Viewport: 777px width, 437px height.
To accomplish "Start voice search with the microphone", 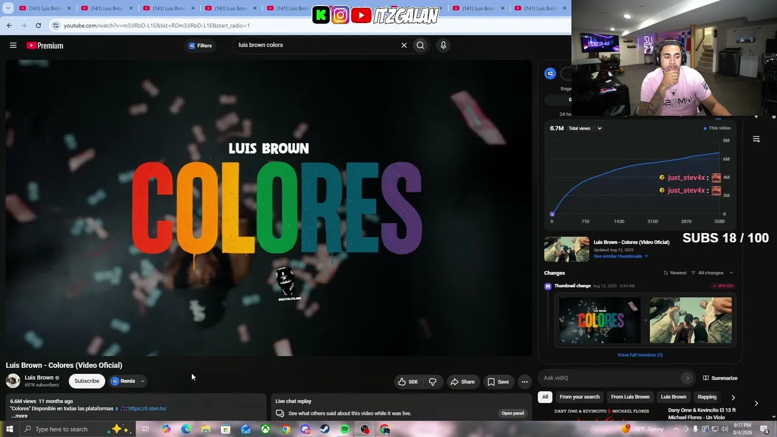I will point(443,45).
